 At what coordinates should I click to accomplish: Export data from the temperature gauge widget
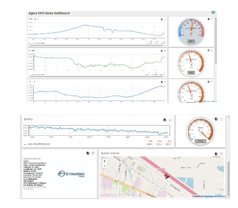[208, 19]
